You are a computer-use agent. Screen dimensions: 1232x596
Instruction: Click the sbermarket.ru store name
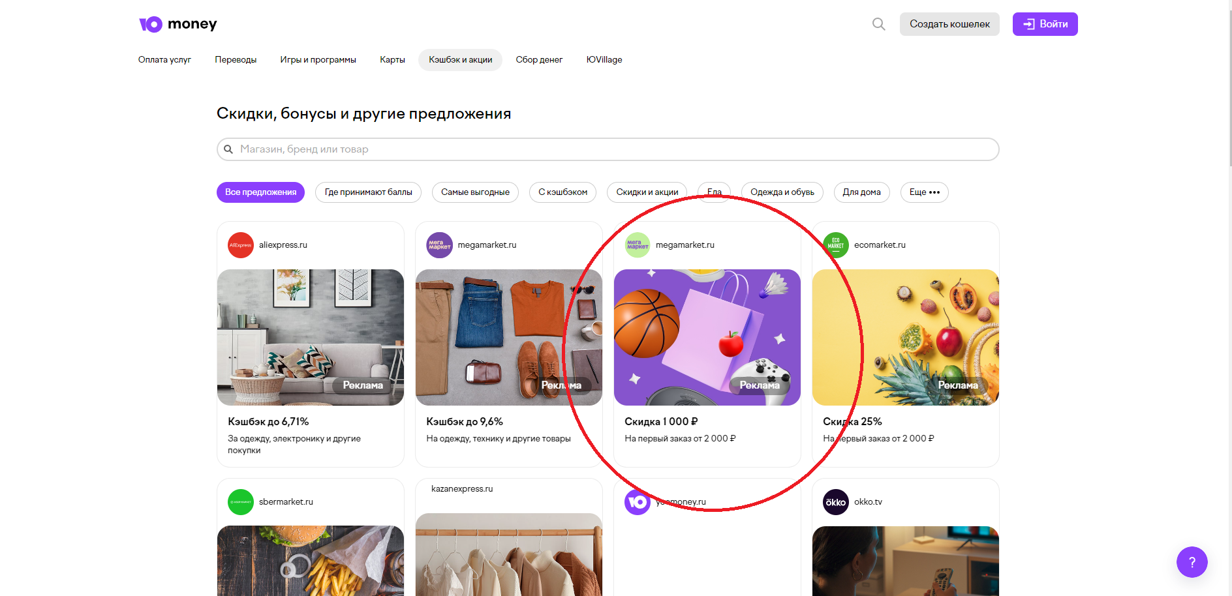coord(286,502)
